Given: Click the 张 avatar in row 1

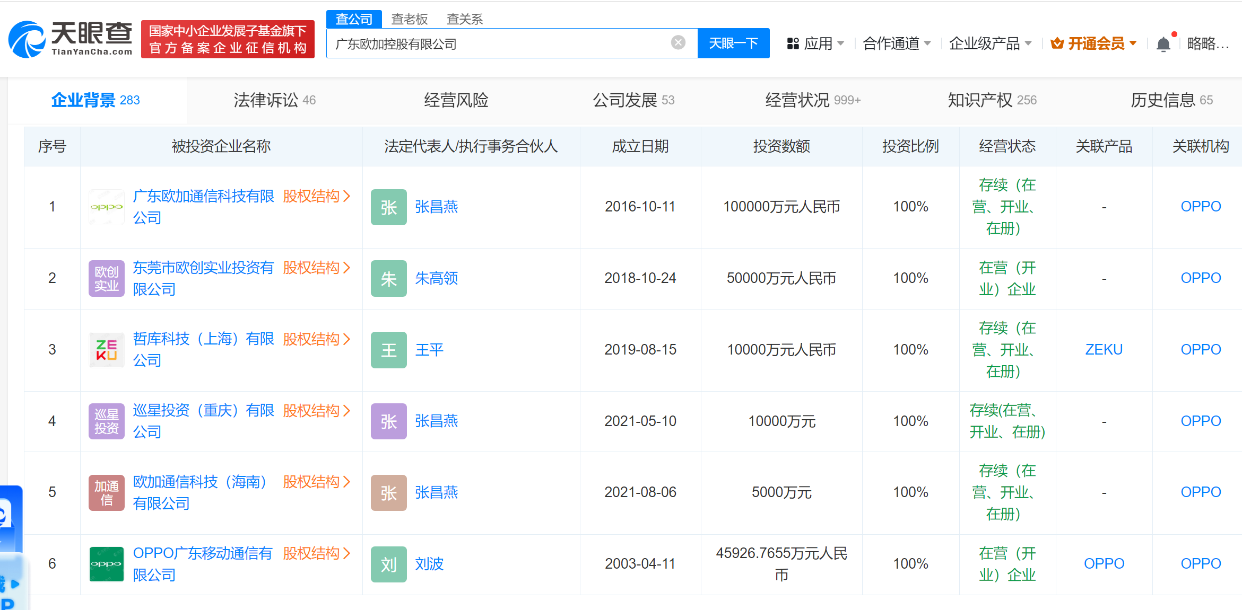Looking at the screenshot, I should (389, 207).
